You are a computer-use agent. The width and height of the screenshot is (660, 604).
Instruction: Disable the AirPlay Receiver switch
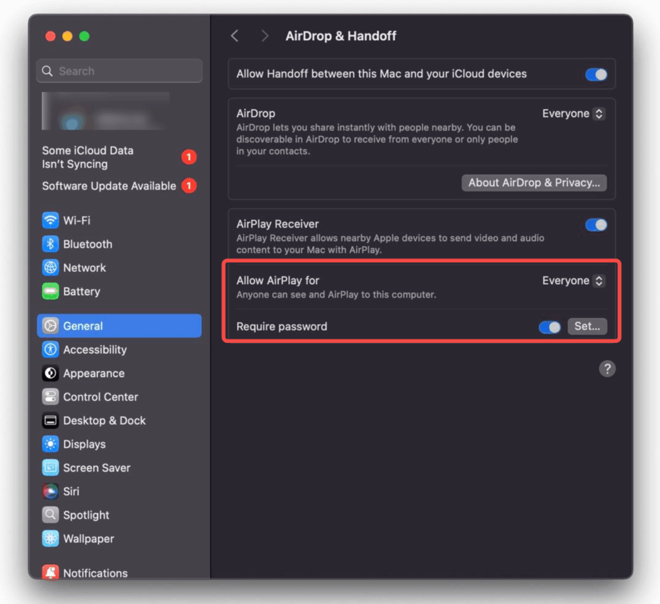point(596,224)
